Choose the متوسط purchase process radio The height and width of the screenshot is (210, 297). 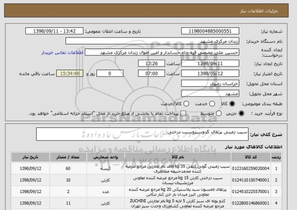(219, 114)
